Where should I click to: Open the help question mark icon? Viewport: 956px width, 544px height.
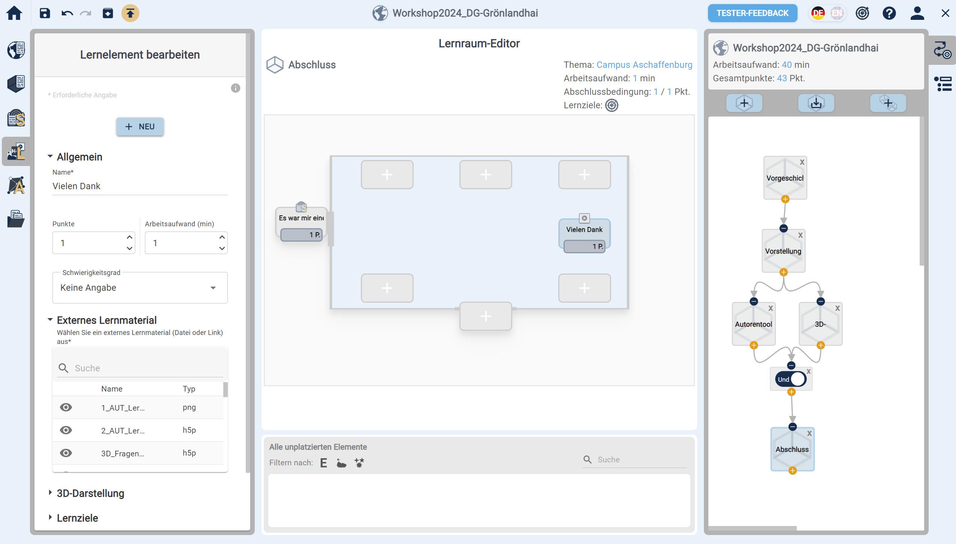pos(889,13)
